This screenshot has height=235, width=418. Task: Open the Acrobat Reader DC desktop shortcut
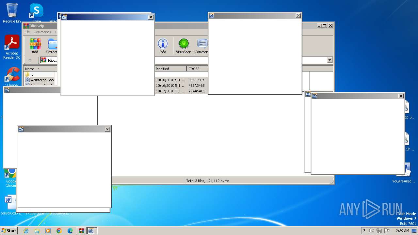click(12, 47)
